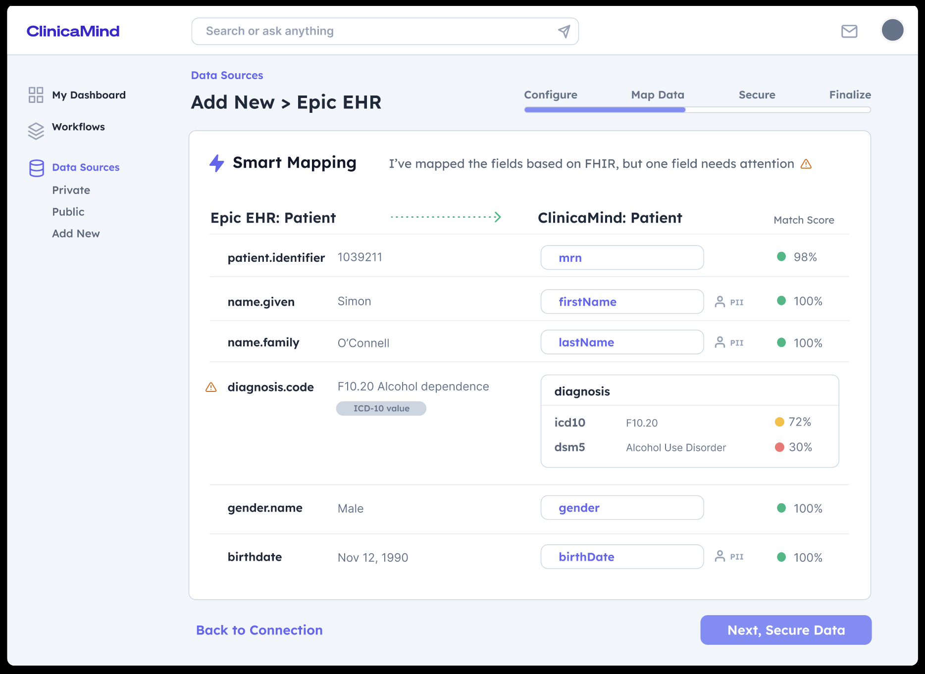Image resolution: width=925 pixels, height=674 pixels.
Task: Click the PII person icon for firstName
Action: pyautogui.click(x=720, y=301)
